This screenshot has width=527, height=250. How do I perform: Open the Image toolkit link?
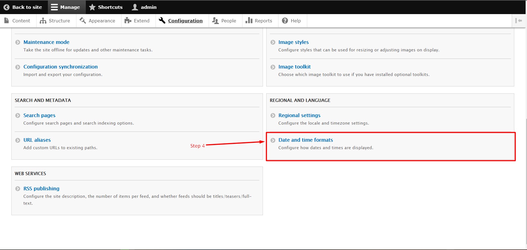294,67
